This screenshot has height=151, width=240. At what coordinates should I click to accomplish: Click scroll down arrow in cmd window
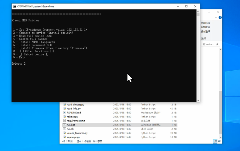(198, 100)
